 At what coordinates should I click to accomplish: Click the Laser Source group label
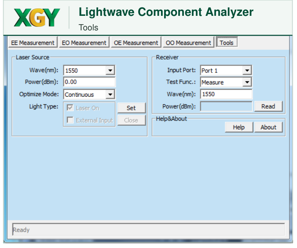click(33, 57)
